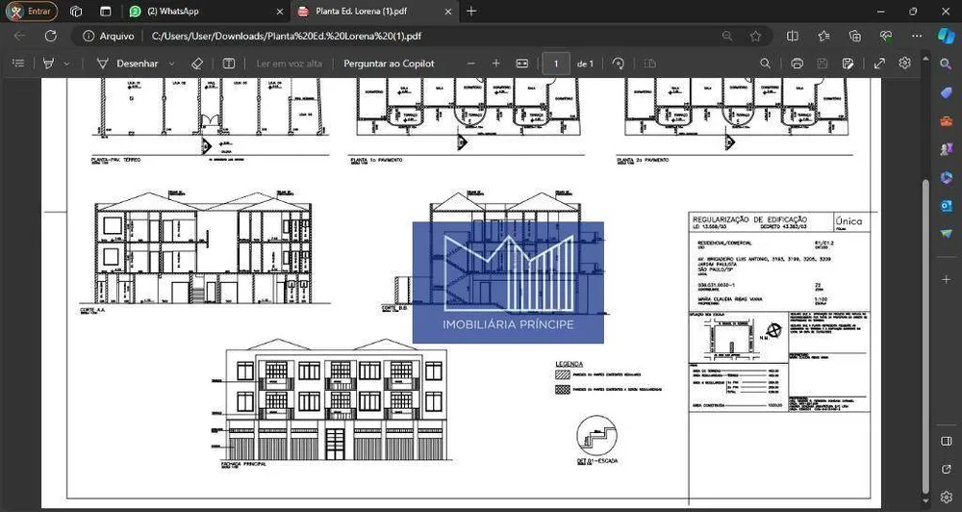The image size is (962, 512).
Task: Rotate the PDF page
Action: (x=619, y=64)
